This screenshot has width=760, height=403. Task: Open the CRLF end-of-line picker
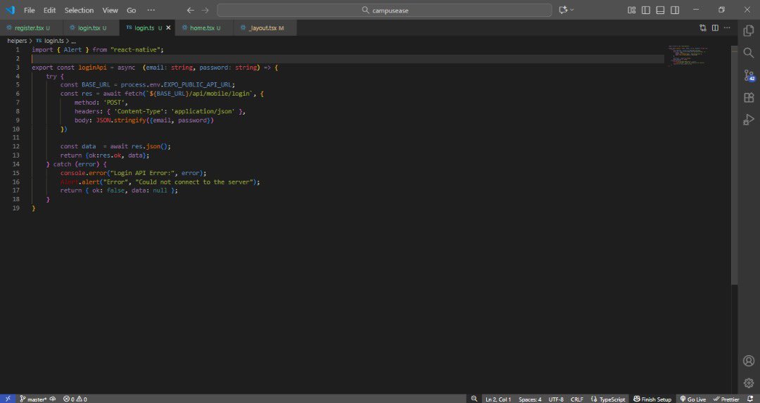[577, 399]
